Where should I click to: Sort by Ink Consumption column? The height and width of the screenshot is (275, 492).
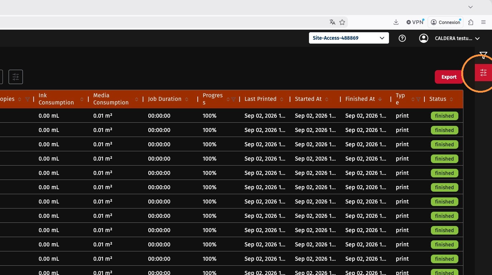[82, 99]
